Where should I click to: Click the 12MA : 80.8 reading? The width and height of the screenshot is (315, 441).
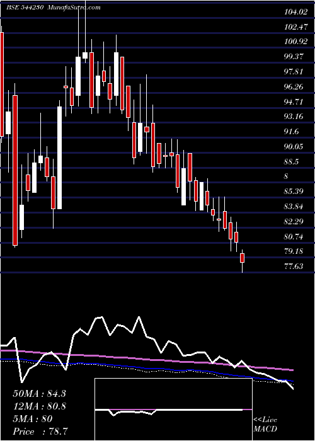pyautogui.click(x=39, y=406)
